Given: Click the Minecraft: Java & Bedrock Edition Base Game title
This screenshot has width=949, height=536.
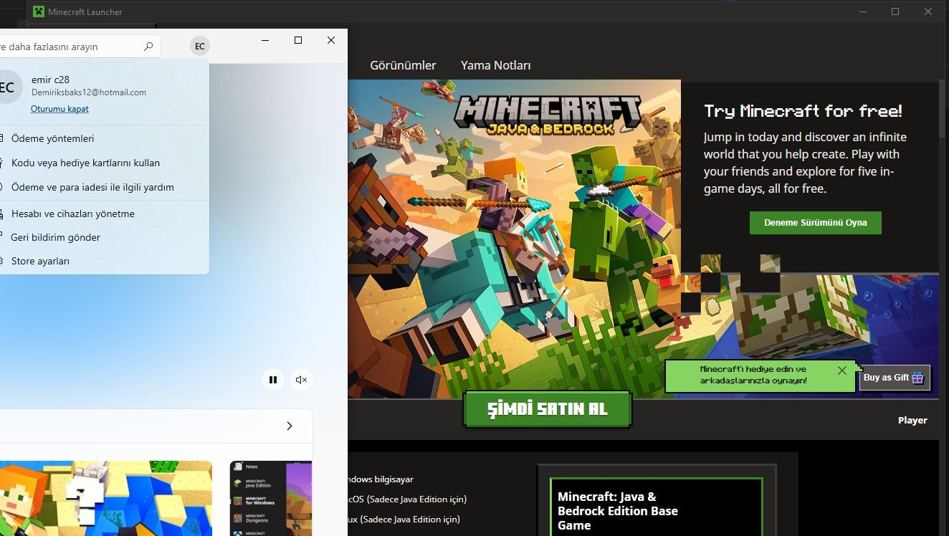Looking at the screenshot, I should coord(618,511).
